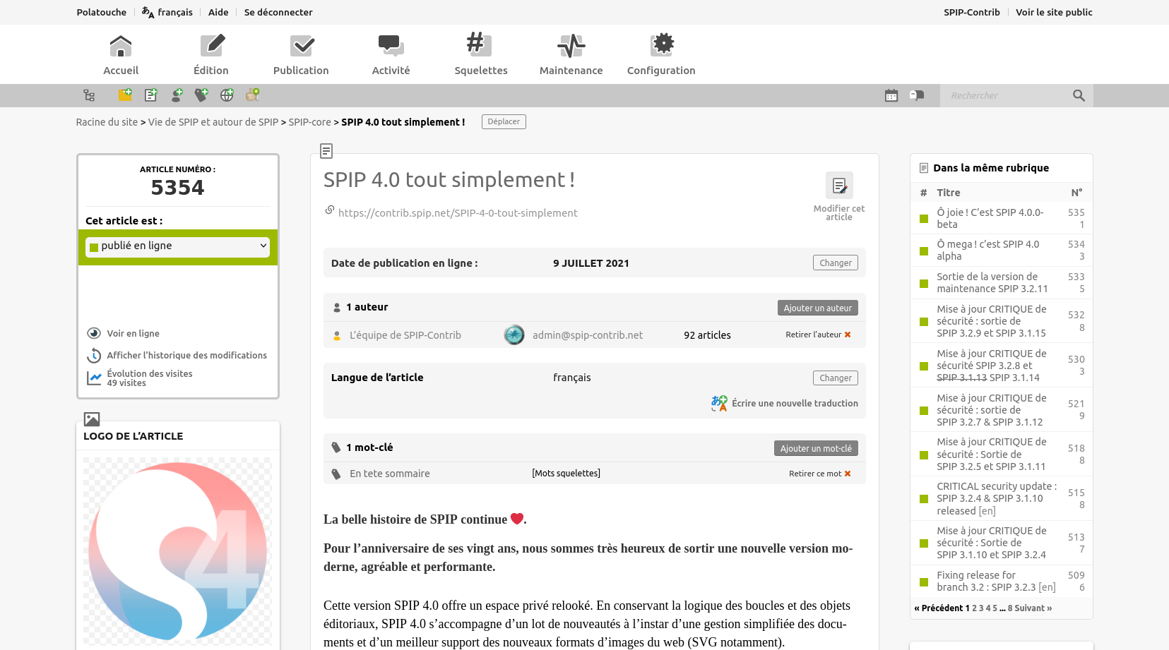1169x650 pixels.
Task: Remove the keyword En tete sommaire
Action: click(x=819, y=474)
